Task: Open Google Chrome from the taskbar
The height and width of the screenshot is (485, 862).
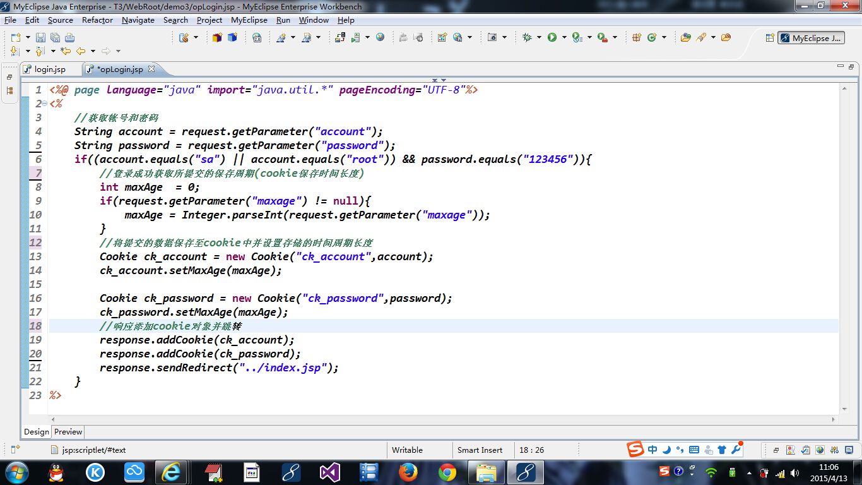Action: [447, 472]
